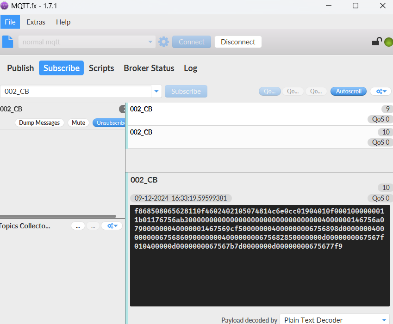Open the Plain Text Decoder dropdown
393x324 pixels.
tap(384, 320)
